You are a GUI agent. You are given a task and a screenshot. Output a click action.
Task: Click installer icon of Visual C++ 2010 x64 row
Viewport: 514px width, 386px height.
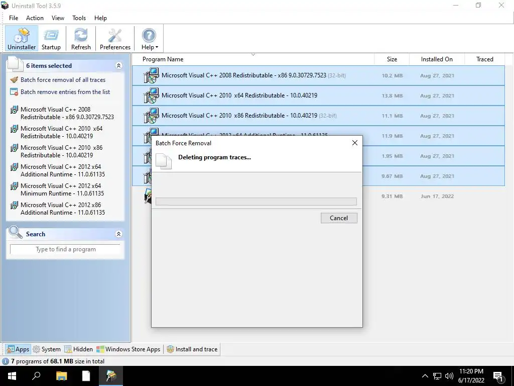(x=151, y=95)
